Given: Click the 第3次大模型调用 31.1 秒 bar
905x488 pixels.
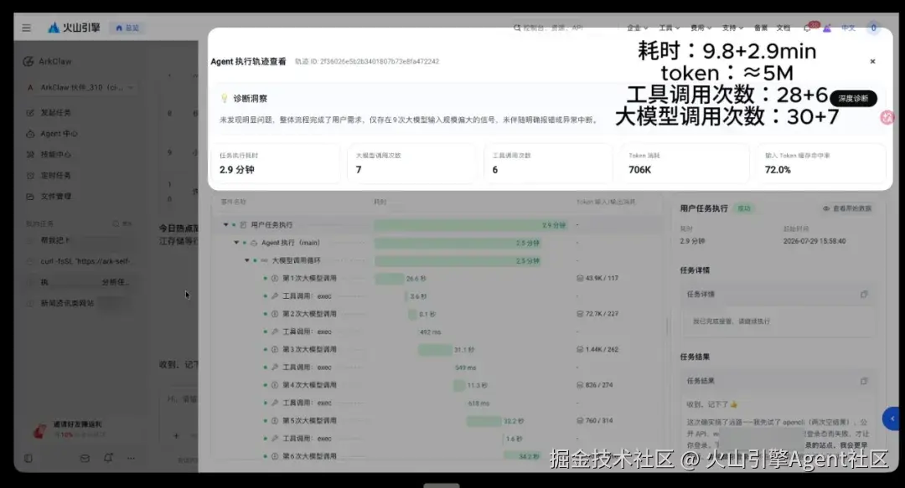Looking at the screenshot, I should click(x=435, y=350).
